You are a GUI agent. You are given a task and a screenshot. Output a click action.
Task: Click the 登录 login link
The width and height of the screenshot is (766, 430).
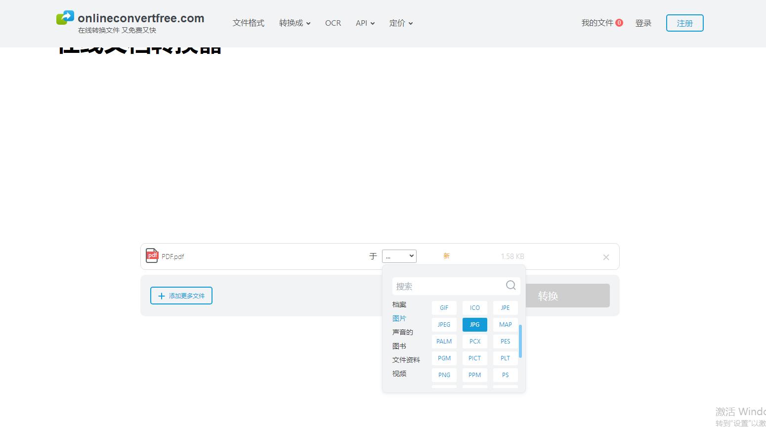643,23
